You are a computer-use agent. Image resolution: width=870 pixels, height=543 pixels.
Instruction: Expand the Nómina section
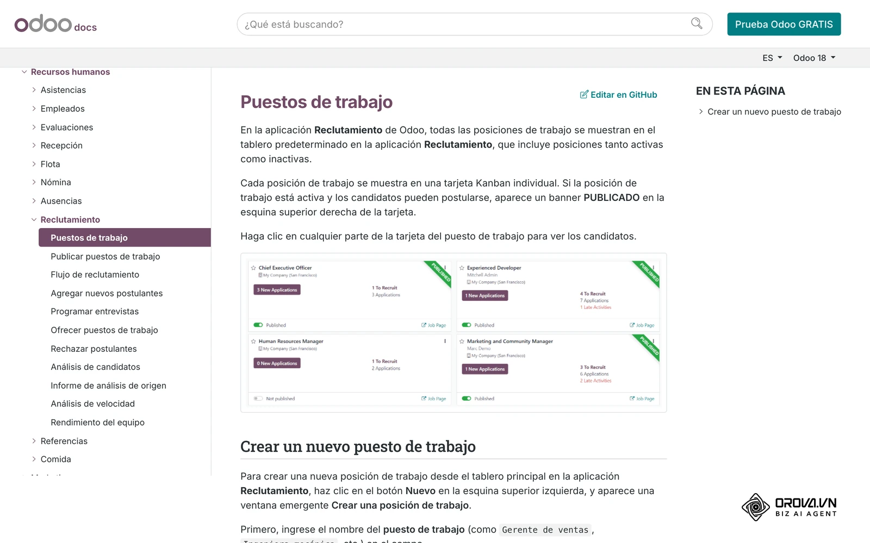pos(34,182)
